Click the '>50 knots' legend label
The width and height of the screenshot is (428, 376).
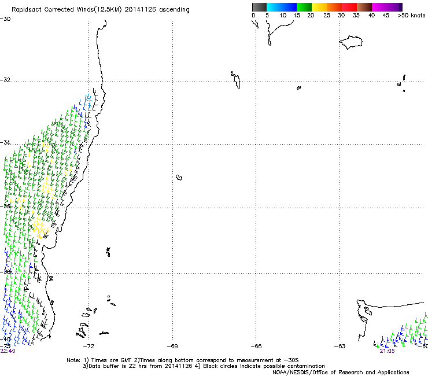click(411, 16)
